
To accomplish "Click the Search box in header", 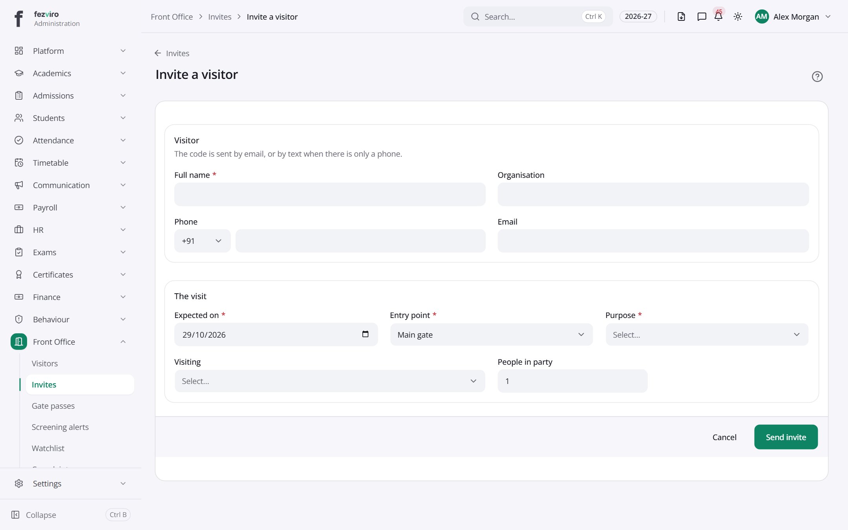I will click(x=538, y=16).
